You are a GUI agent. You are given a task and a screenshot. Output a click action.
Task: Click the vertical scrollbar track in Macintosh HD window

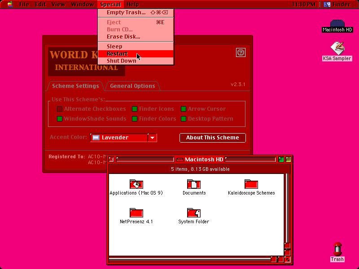[x=287, y=208]
